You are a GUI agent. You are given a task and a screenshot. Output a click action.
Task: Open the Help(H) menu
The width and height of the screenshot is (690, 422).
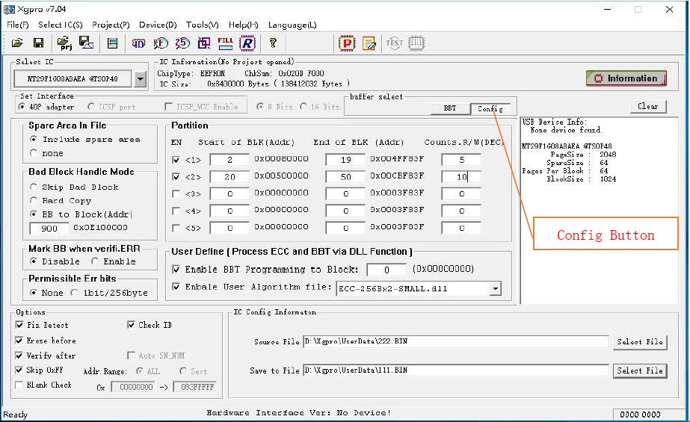tap(244, 25)
